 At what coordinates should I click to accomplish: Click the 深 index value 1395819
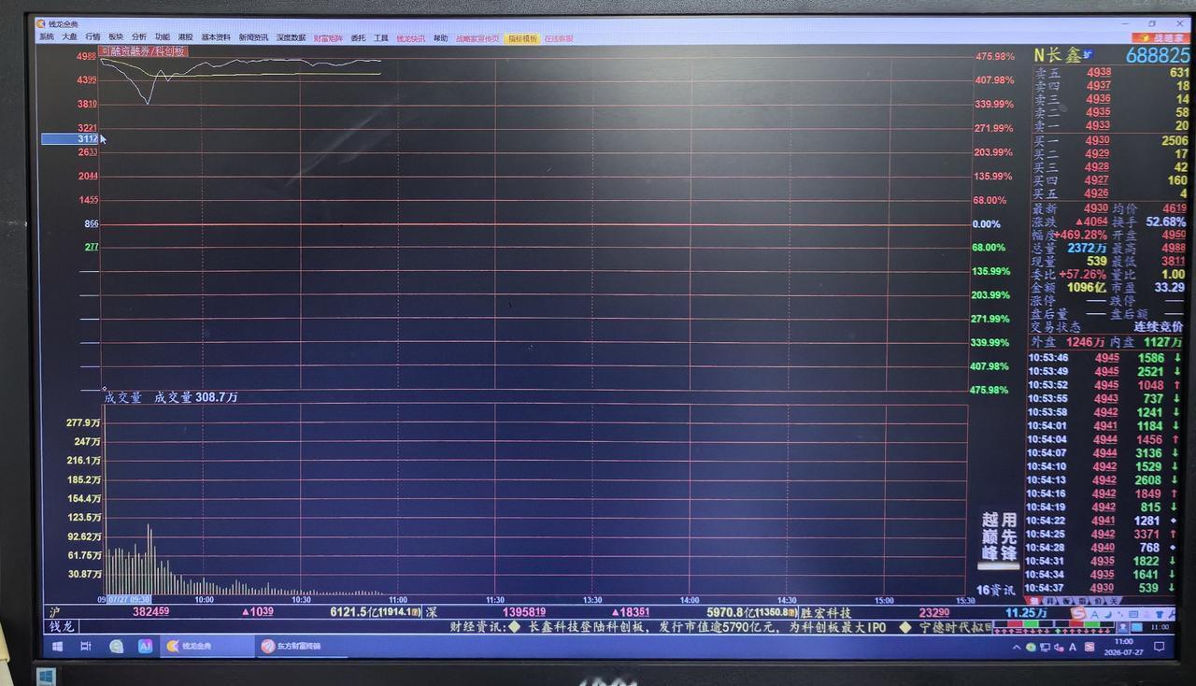point(523,612)
